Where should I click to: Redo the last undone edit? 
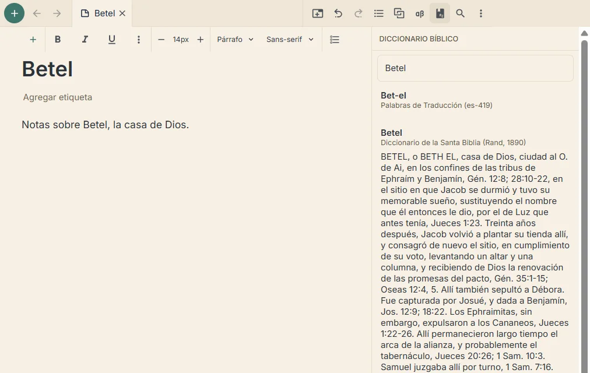tap(358, 13)
